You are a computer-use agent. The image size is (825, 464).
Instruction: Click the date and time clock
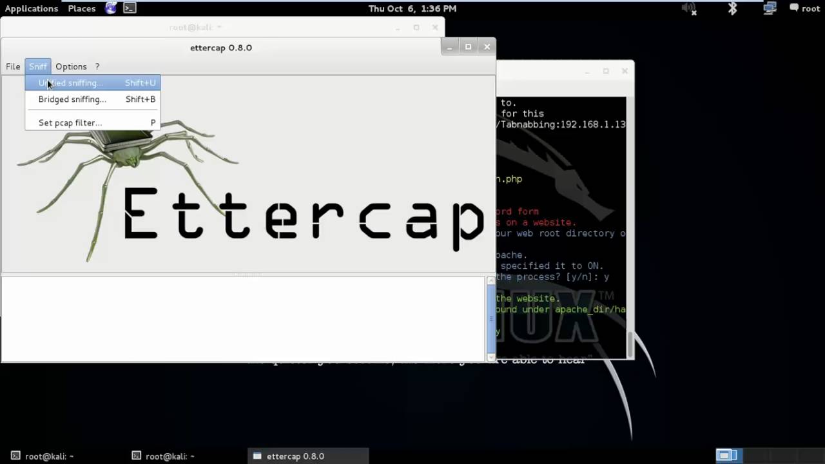pos(412,8)
